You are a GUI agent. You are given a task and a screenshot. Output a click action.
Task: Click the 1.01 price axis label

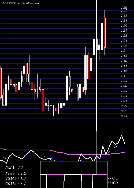click(124, 101)
